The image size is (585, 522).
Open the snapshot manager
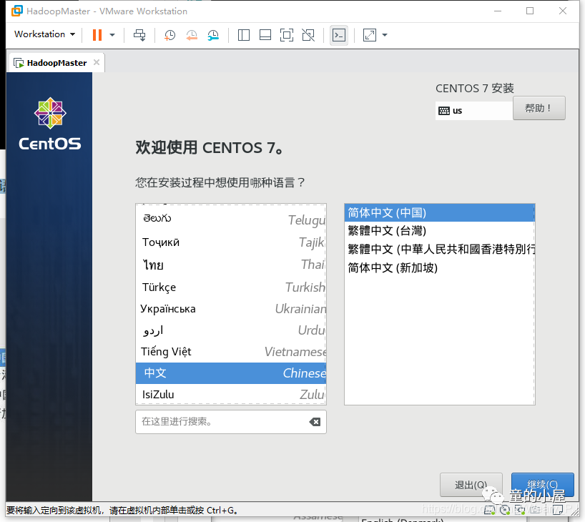pos(213,35)
